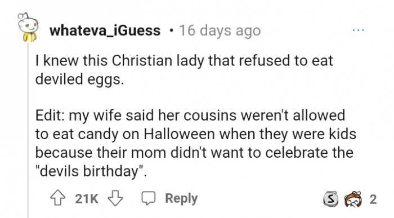Click the dot separator beside the username
Viewport: 394px width, 218px height.
click(171, 31)
